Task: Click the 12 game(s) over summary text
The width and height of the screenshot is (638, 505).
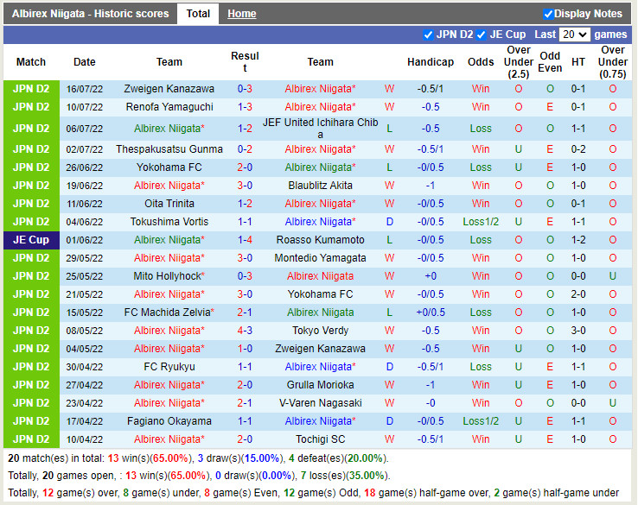Action: pyautogui.click(x=80, y=493)
